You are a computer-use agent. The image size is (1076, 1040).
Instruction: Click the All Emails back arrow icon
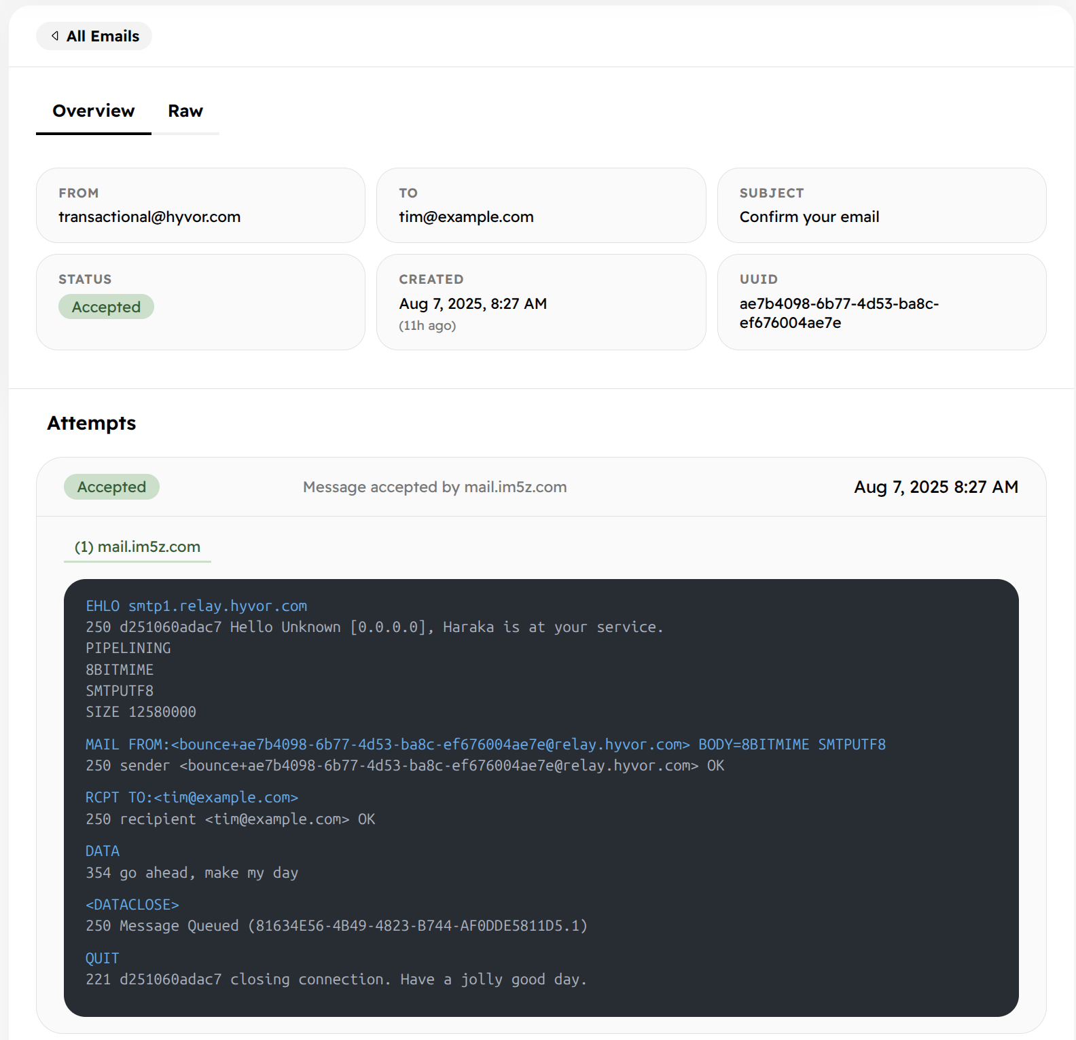pos(55,36)
